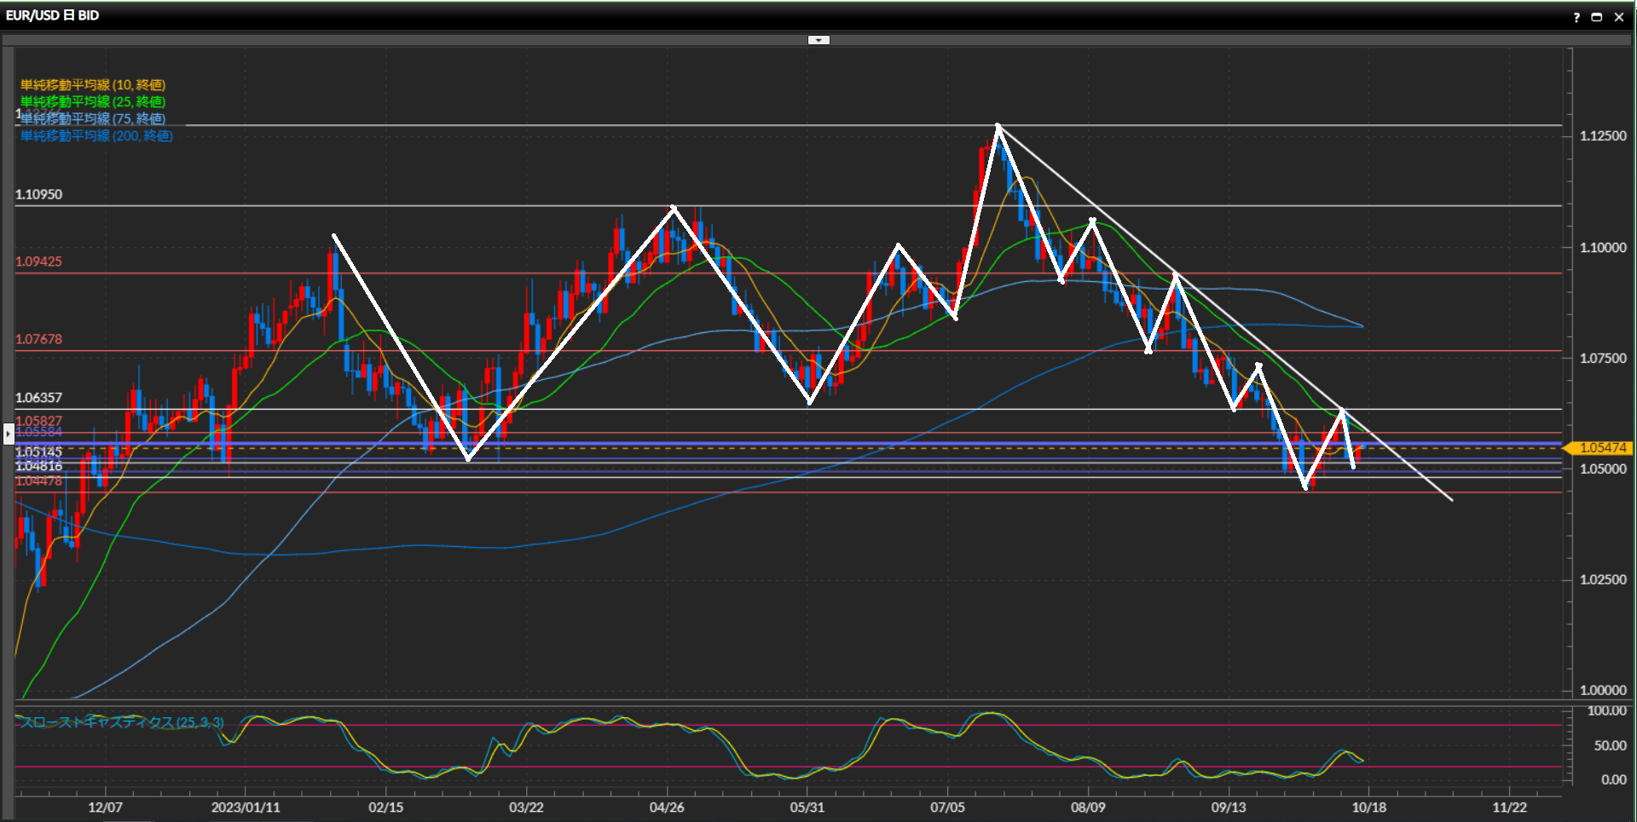Select the 1.07678 red horizontal line label
Viewport: 1637px width, 822px height.
click(39, 340)
